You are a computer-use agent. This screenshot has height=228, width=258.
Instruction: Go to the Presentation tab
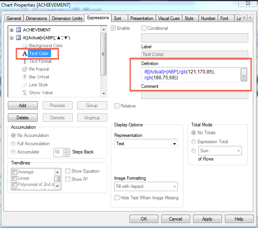coord(142,18)
